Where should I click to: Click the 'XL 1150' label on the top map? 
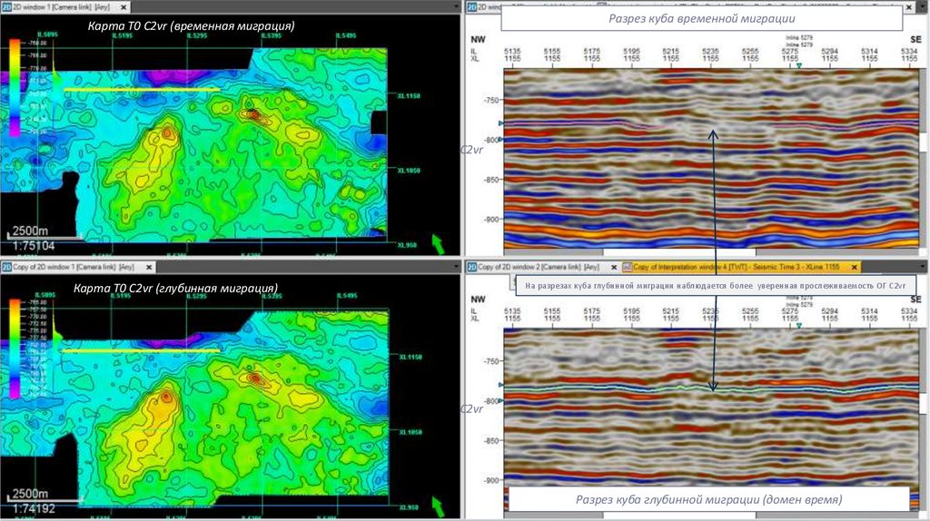coord(410,95)
